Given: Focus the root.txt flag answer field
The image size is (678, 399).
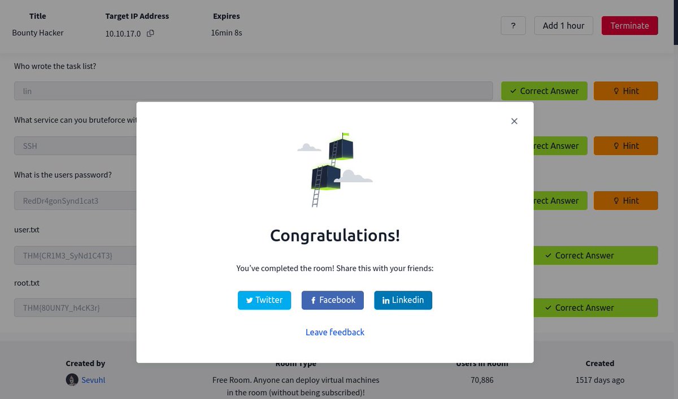Looking at the screenshot, I should 75,308.
